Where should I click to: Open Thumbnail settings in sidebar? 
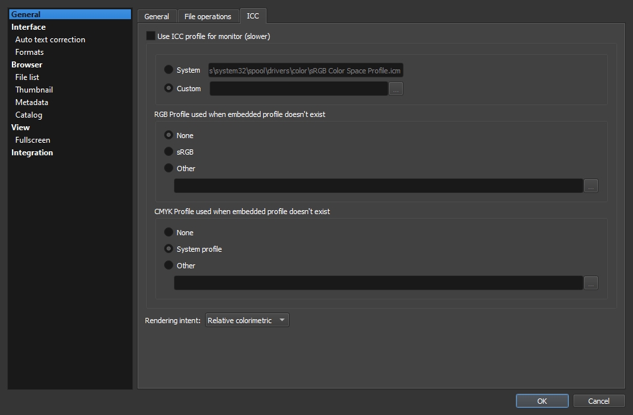(34, 90)
